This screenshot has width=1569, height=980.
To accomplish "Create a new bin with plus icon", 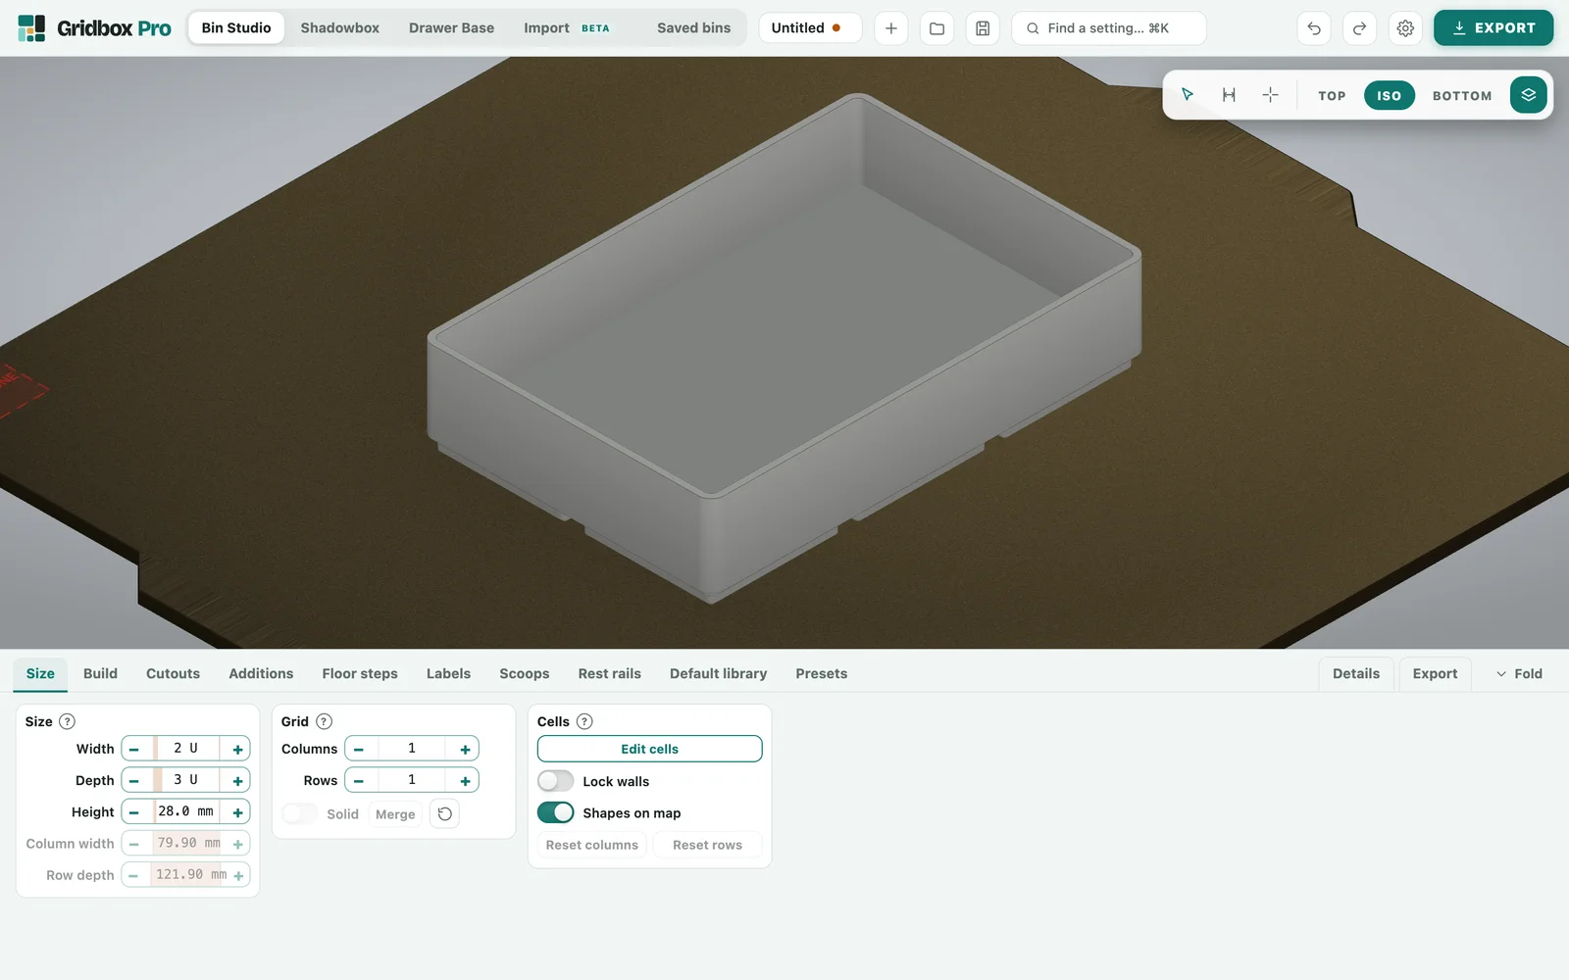I will [x=890, y=28].
